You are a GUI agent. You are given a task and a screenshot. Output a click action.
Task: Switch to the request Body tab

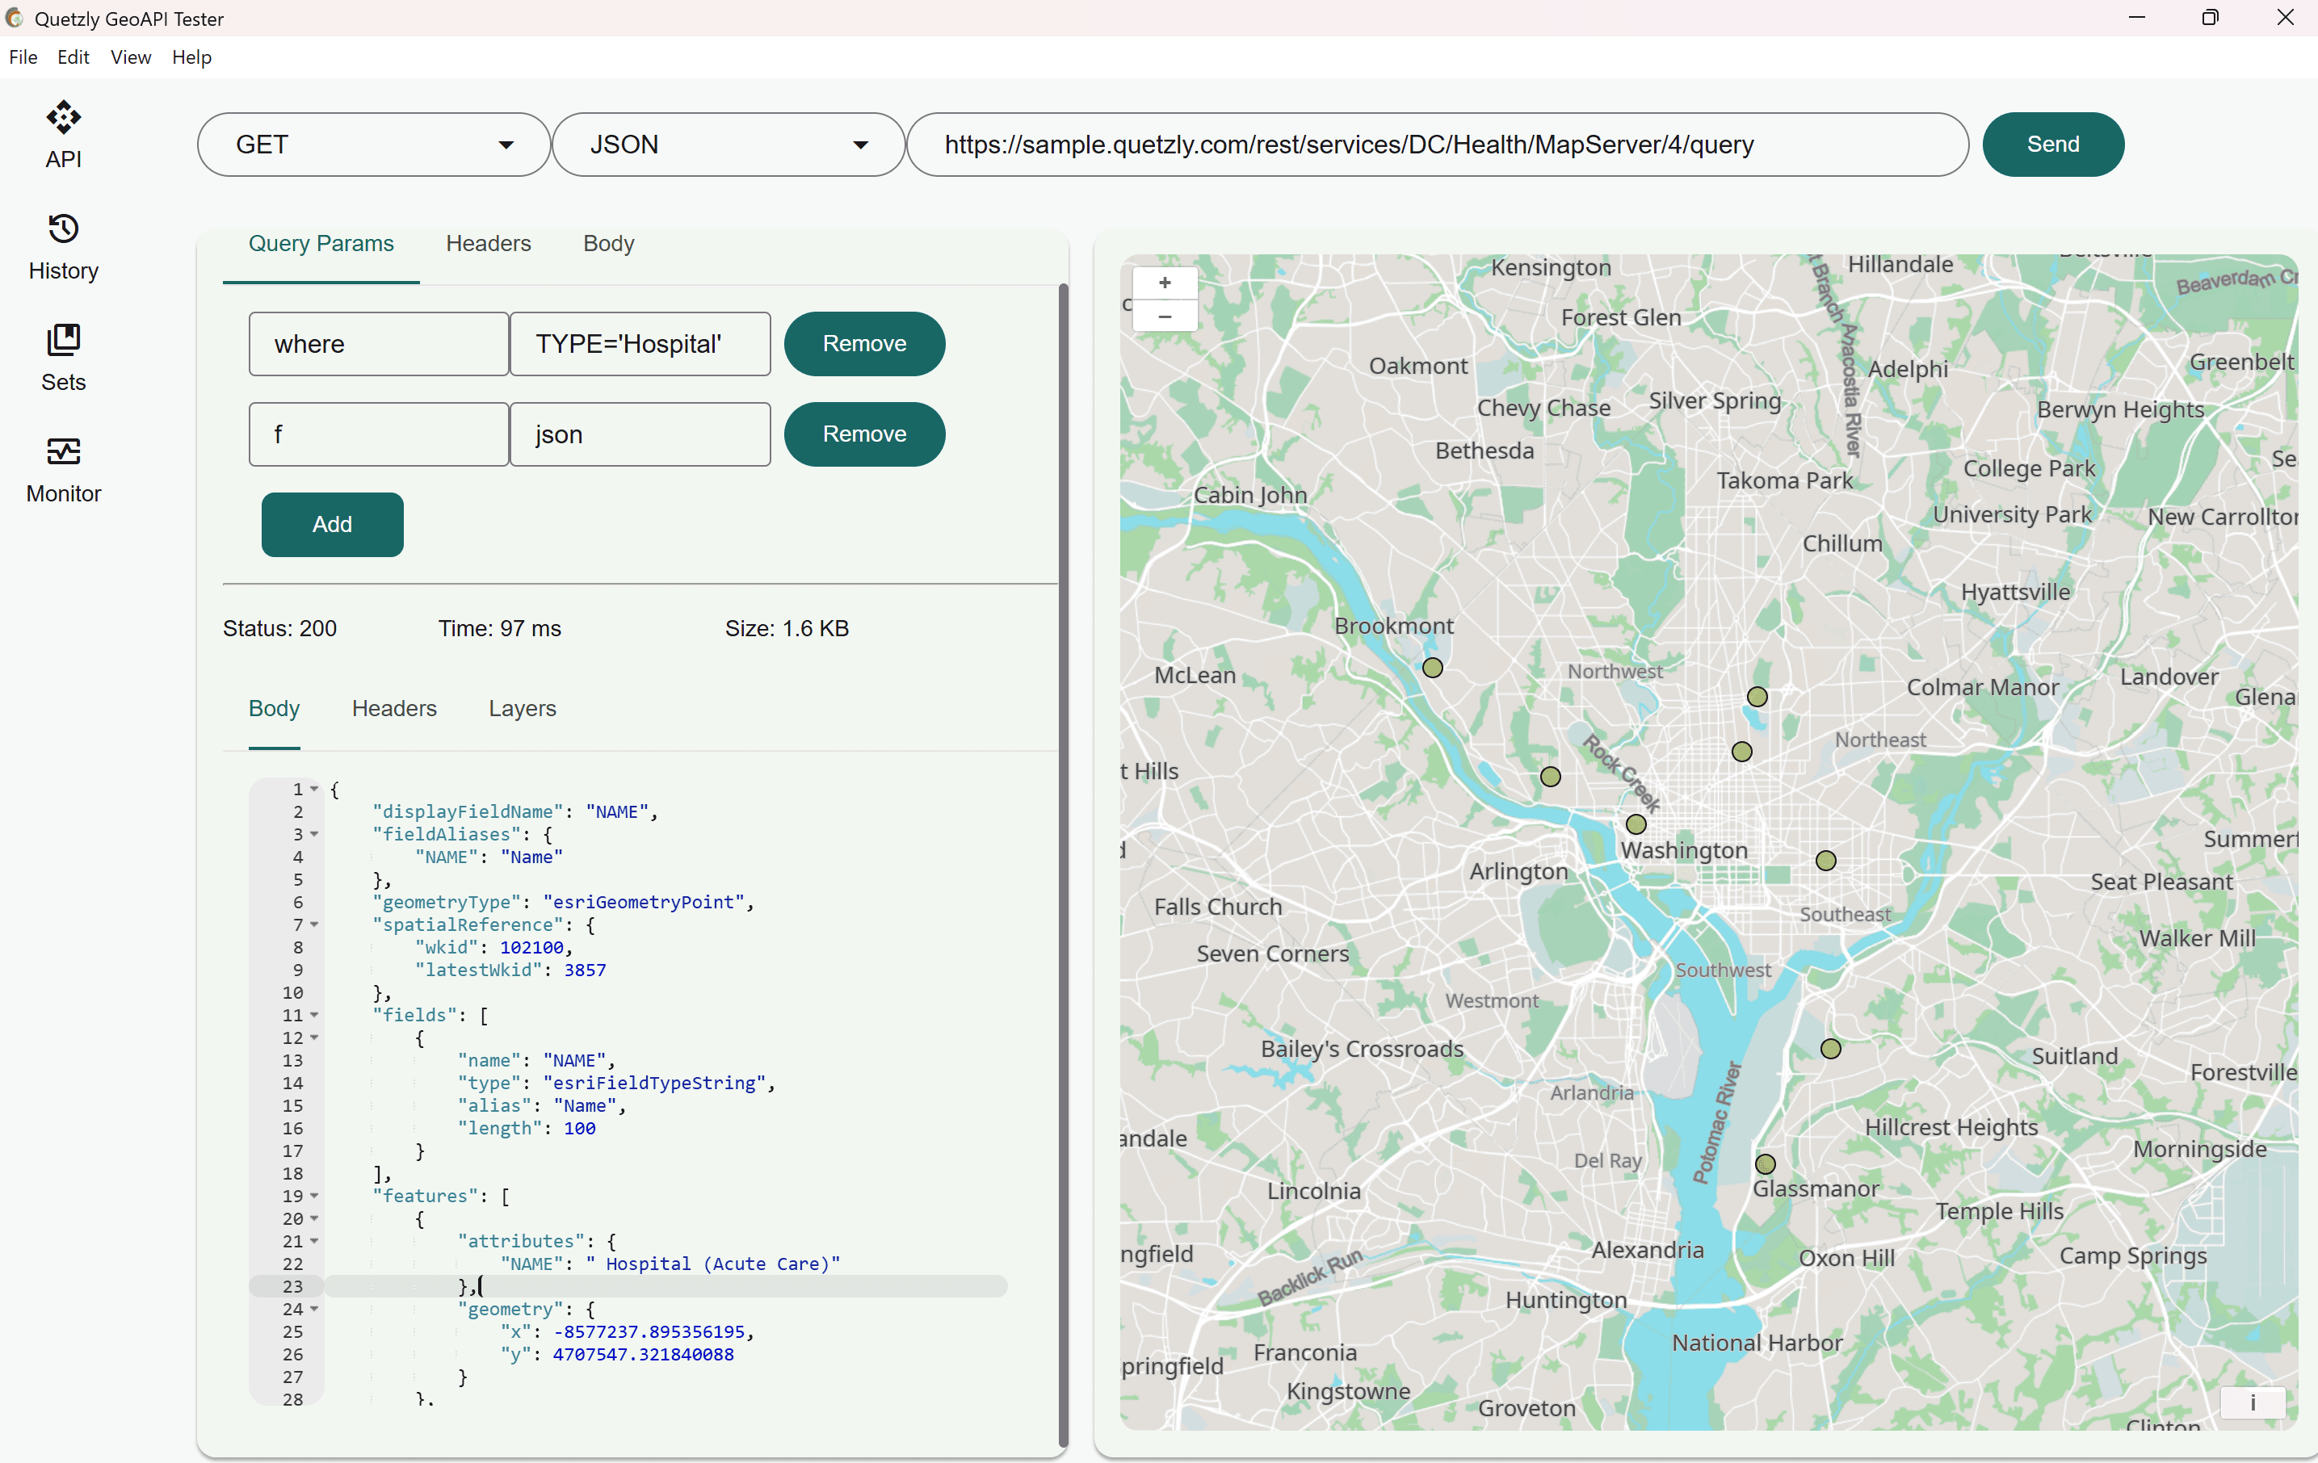[608, 244]
